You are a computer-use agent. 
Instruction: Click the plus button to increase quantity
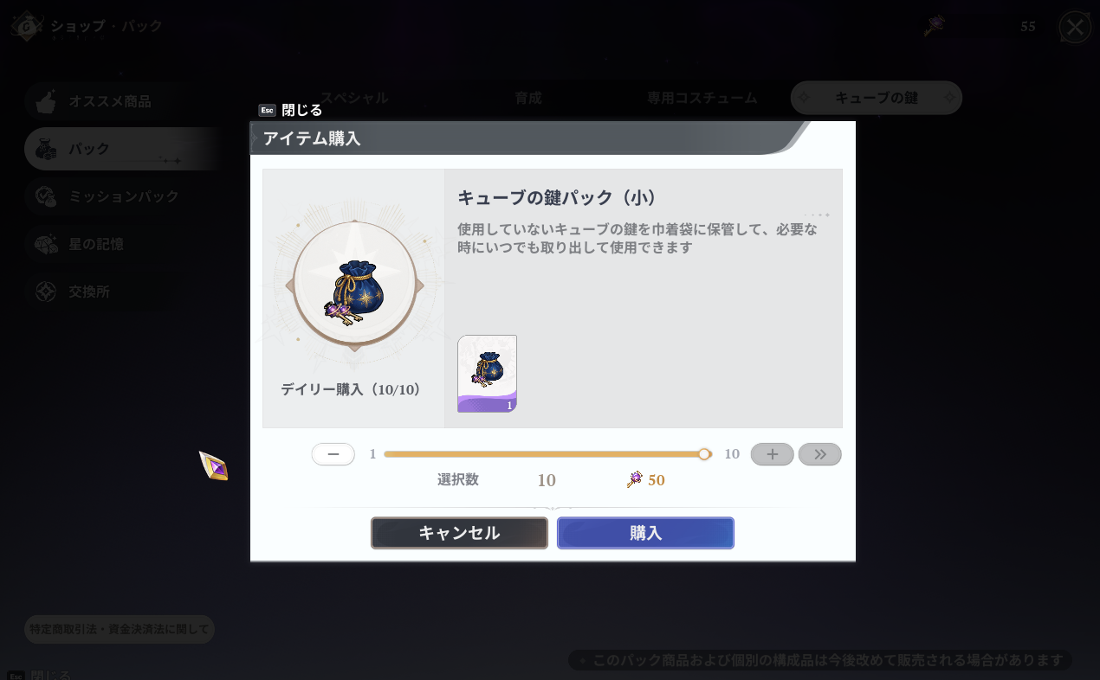tap(772, 454)
